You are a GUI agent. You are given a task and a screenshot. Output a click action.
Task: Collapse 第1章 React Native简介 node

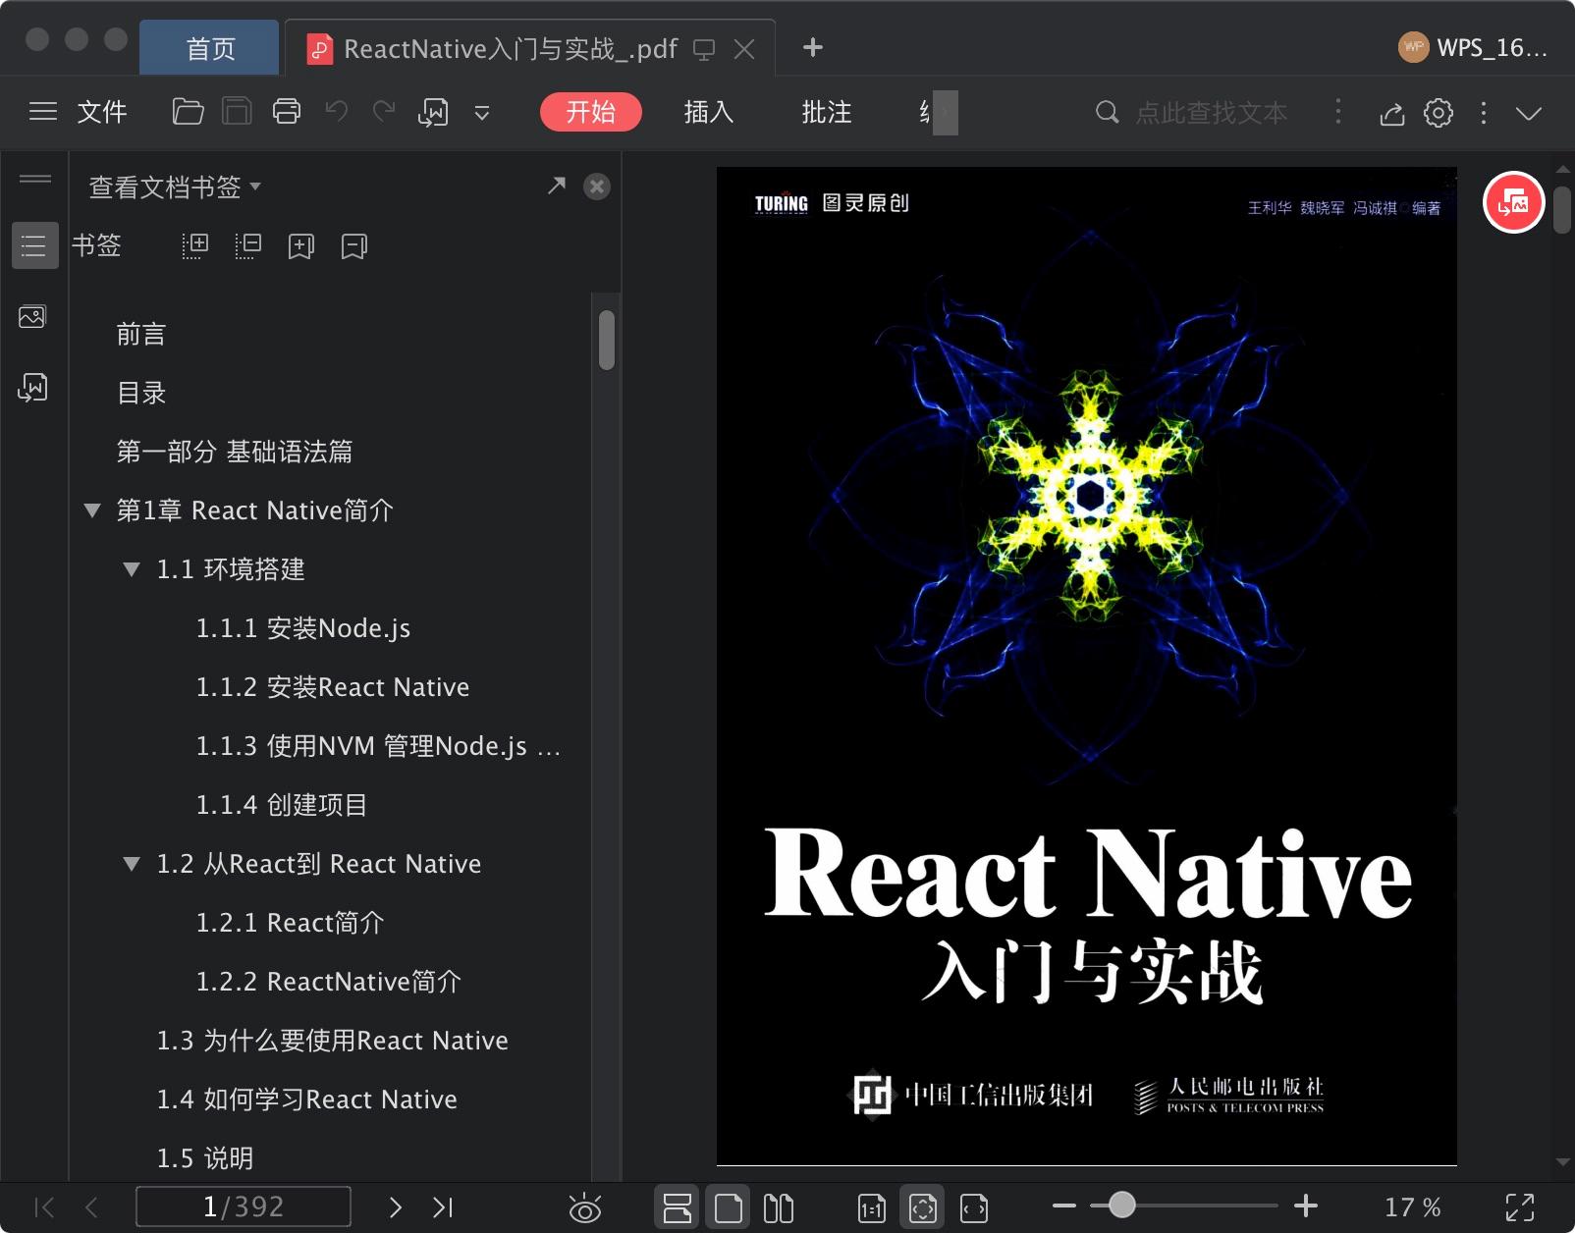coord(92,510)
